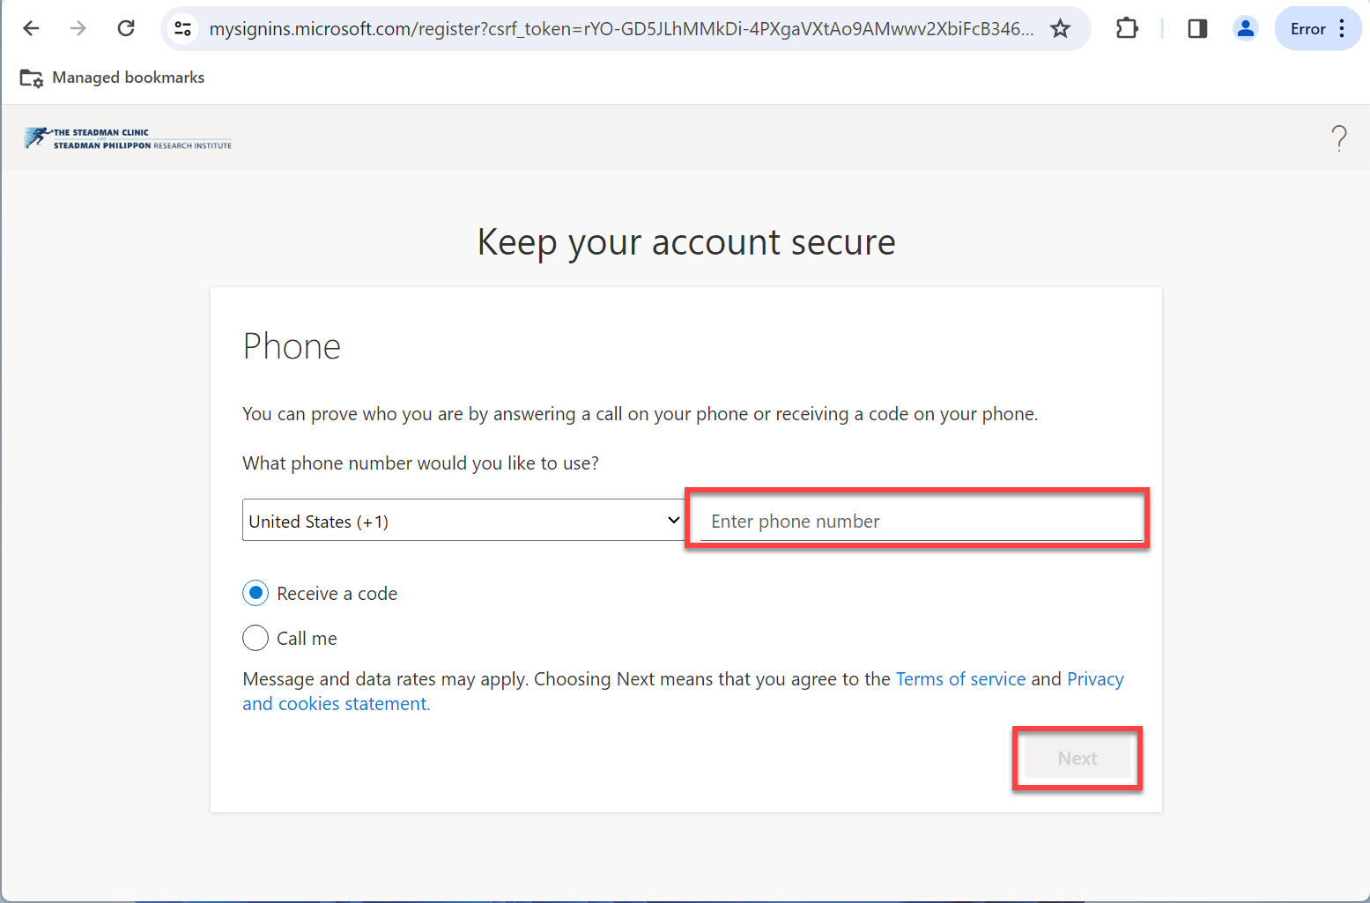Click the help question mark icon
1370x903 pixels.
1339,138
